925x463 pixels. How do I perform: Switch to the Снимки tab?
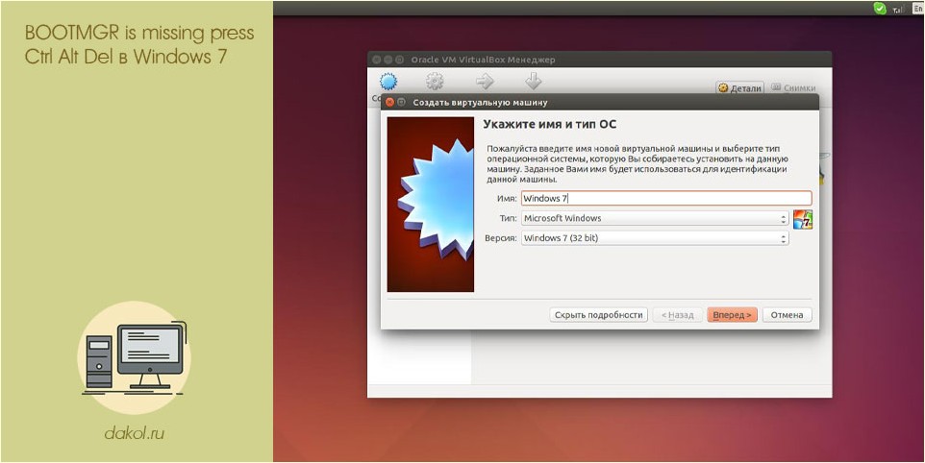[793, 88]
